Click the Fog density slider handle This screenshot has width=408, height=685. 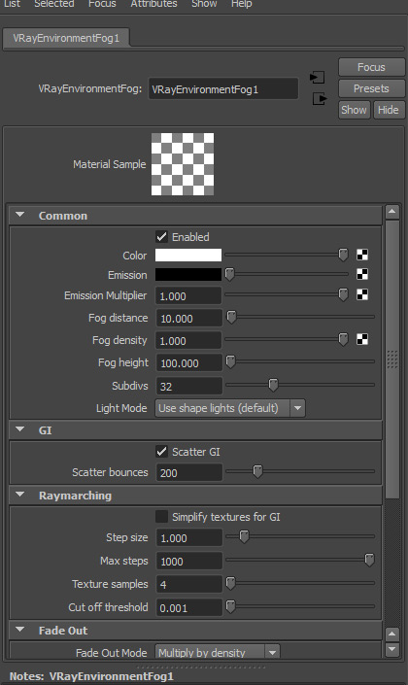(343, 339)
